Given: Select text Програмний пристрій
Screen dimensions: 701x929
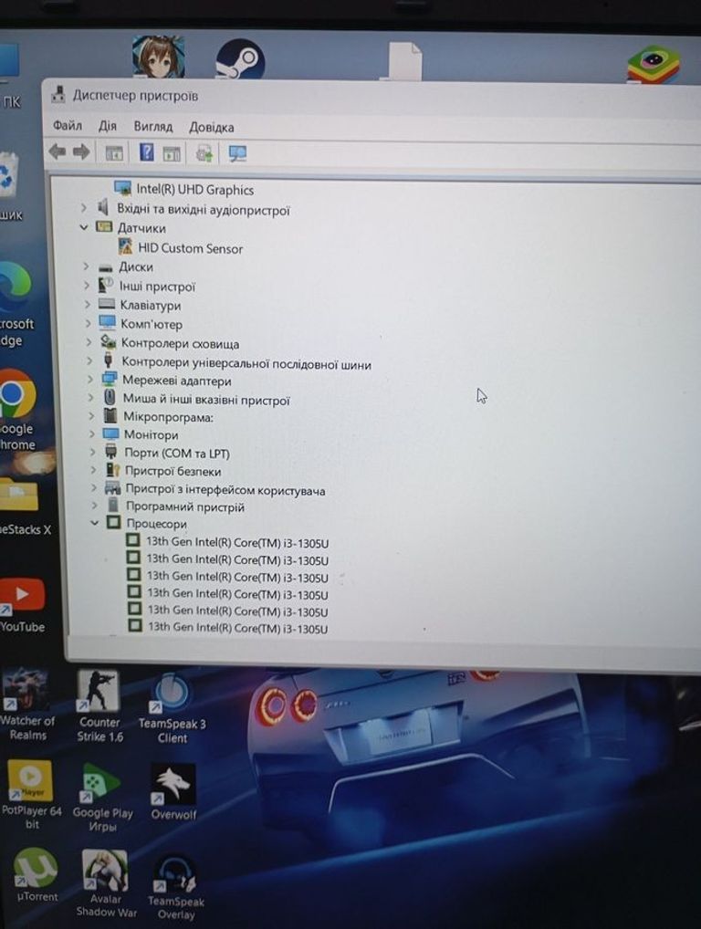Looking at the screenshot, I should point(185,507).
